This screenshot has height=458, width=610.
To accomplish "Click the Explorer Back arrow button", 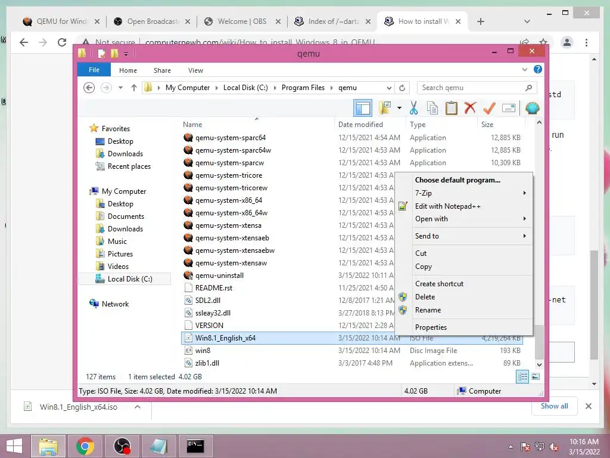I will pyautogui.click(x=89, y=88).
